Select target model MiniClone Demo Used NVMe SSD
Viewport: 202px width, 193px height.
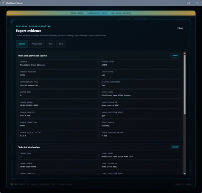(117, 157)
